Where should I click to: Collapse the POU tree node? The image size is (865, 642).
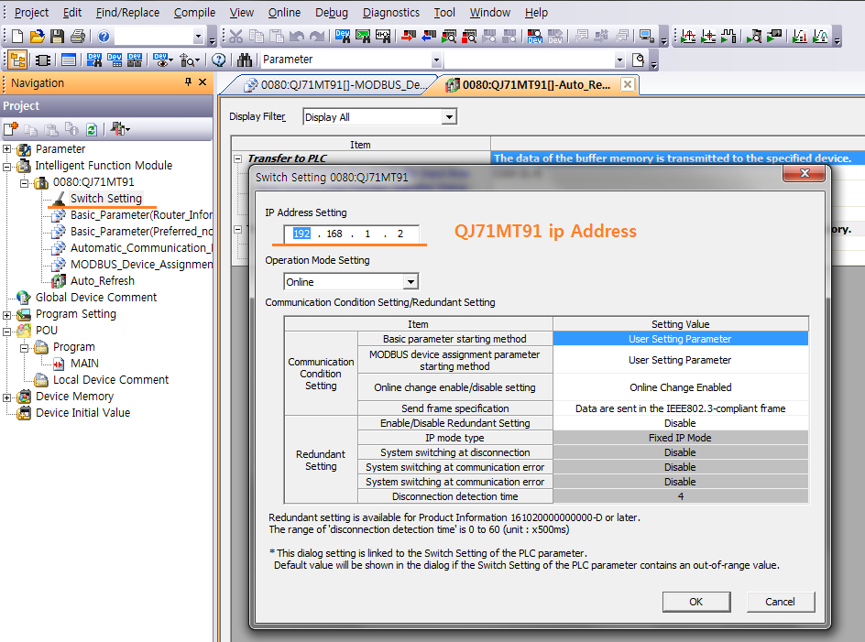pyautogui.click(x=6, y=331)
